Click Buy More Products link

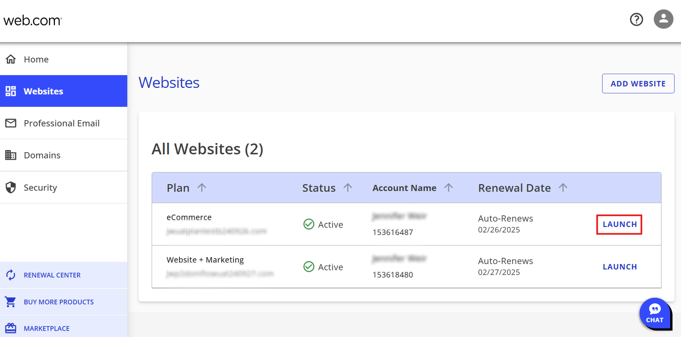click(59, 302)
